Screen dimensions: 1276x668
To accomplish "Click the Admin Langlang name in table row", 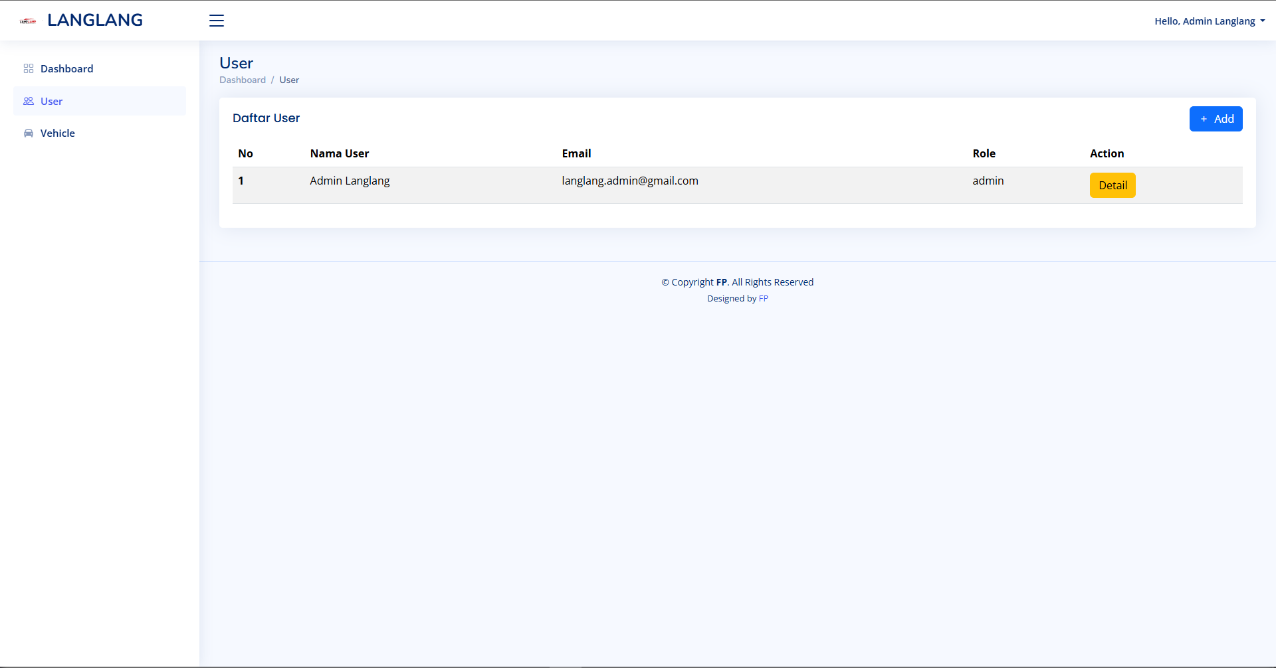I will [350, 181].
